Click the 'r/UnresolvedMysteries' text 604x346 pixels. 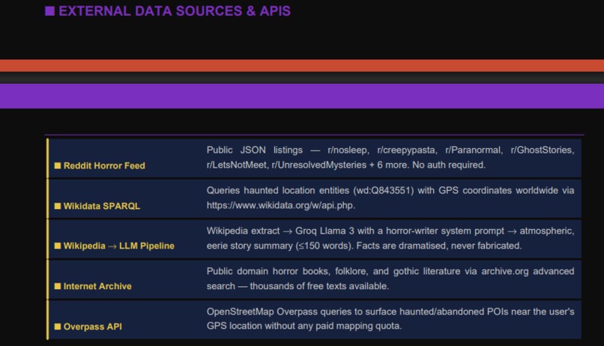pos(319,165)
